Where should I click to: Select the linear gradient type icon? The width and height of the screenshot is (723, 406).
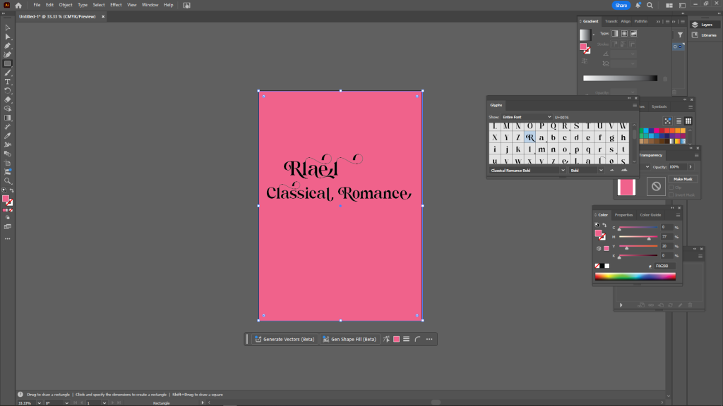[x=615, y=33]
